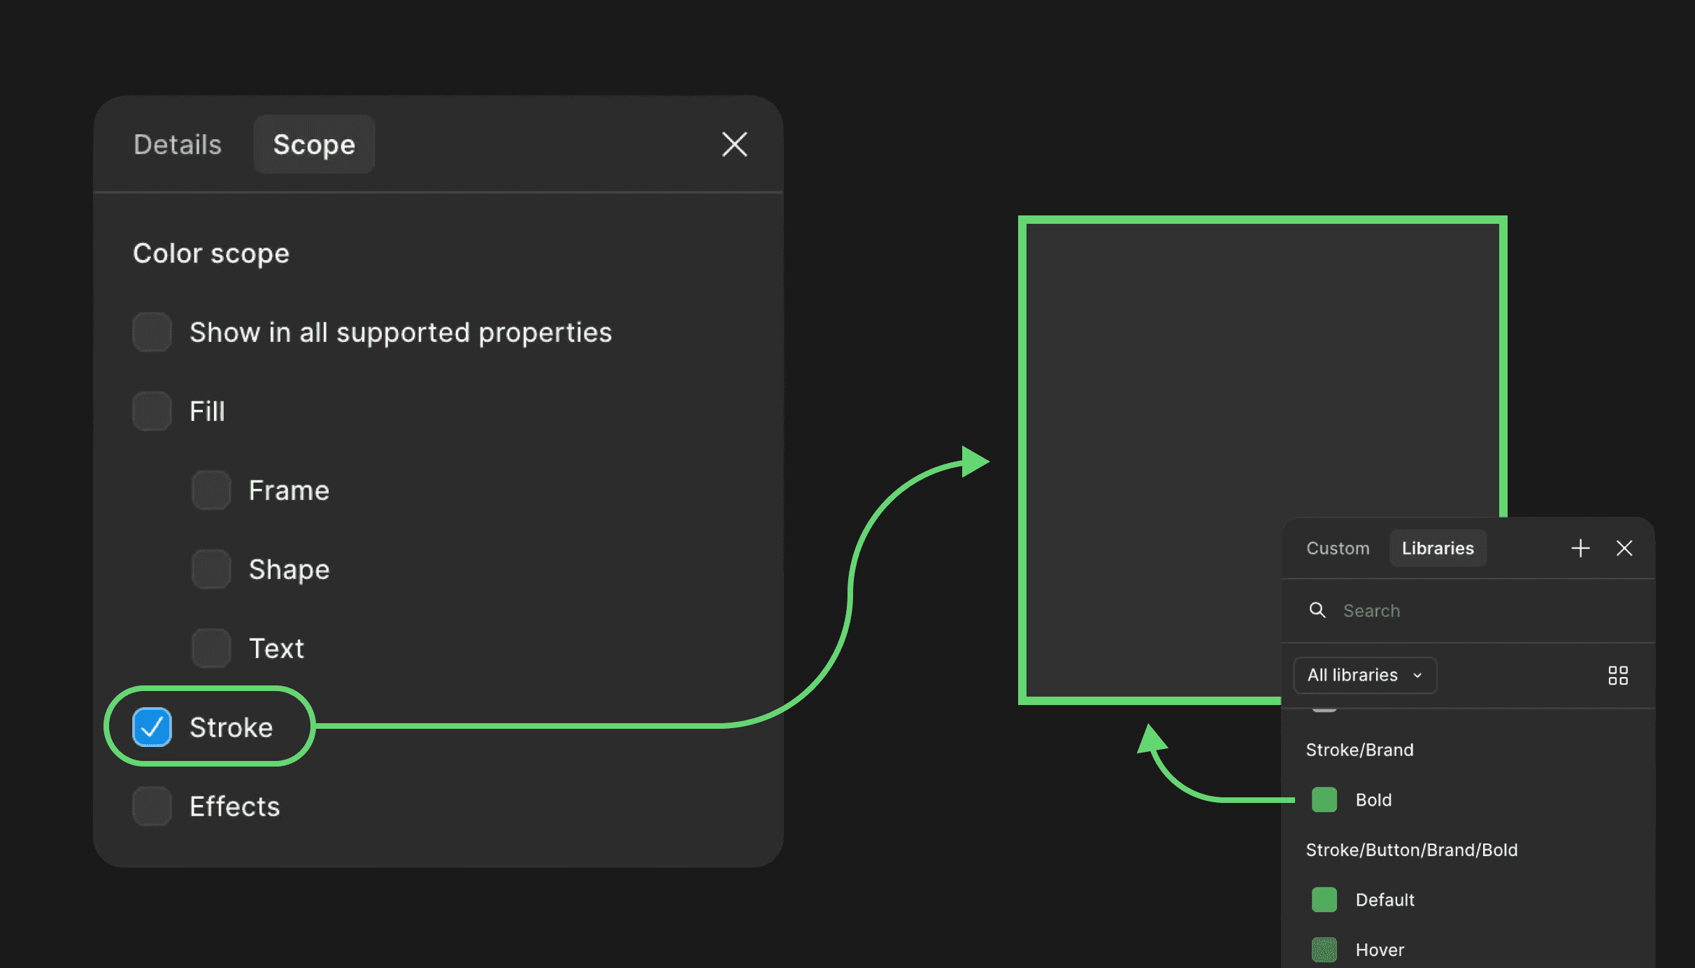
Task: Click the search magnifier icon
Action: [x=1317, y=611]
